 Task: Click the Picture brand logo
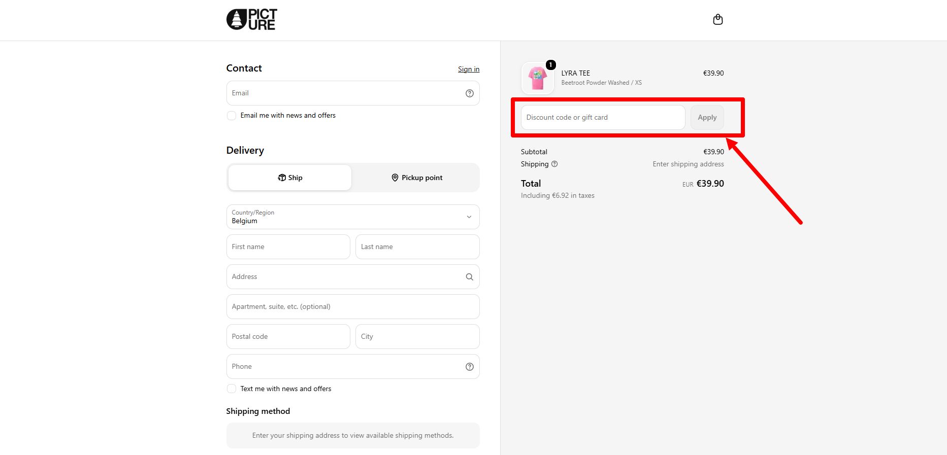point(251,20)
